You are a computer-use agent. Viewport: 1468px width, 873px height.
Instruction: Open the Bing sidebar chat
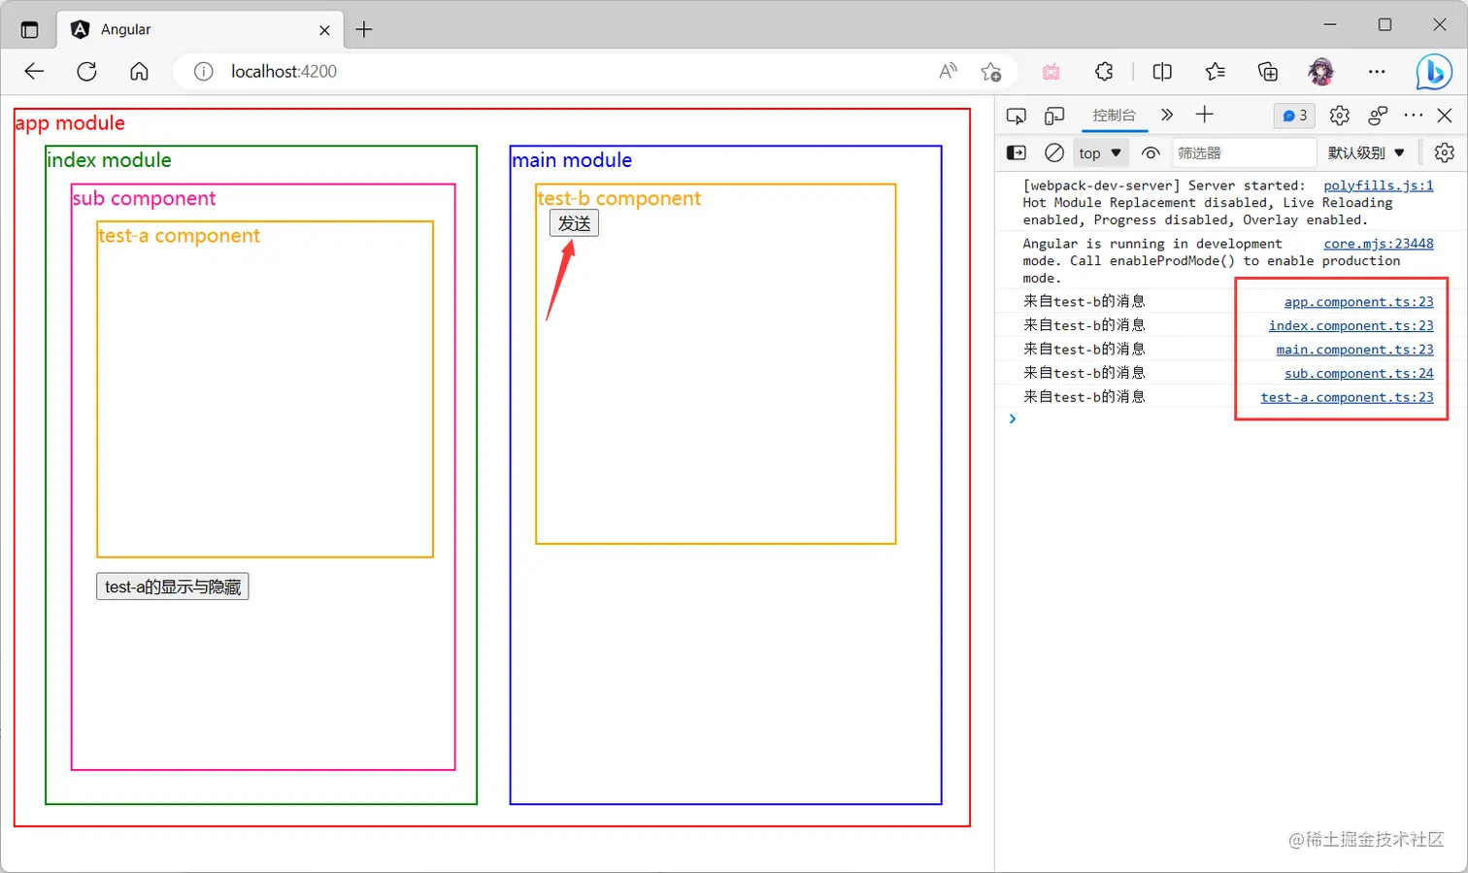tap(1434, 72)
